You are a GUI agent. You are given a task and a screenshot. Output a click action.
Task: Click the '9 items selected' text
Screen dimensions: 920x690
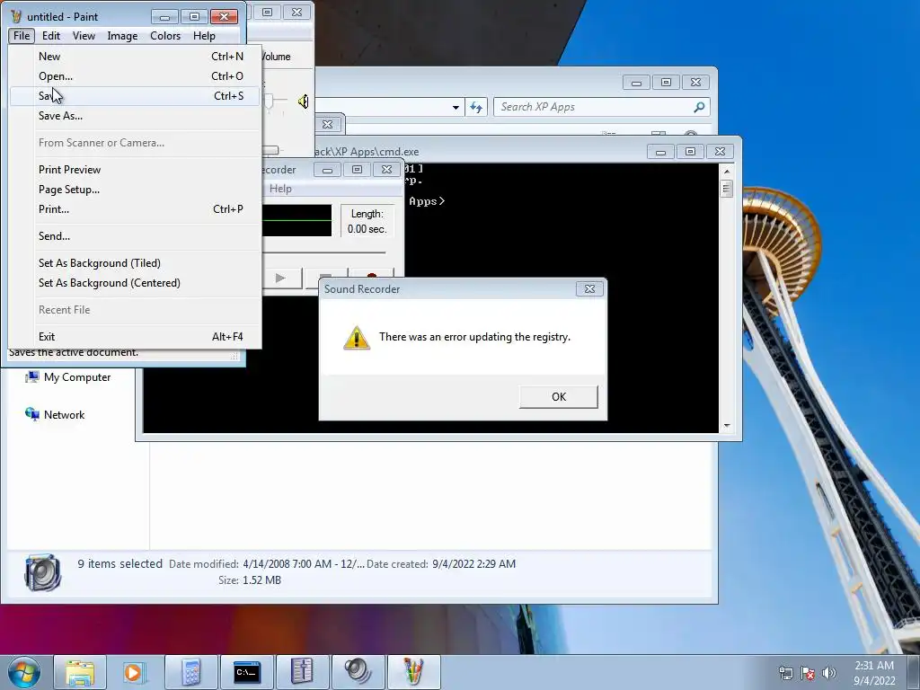(120, 564)
